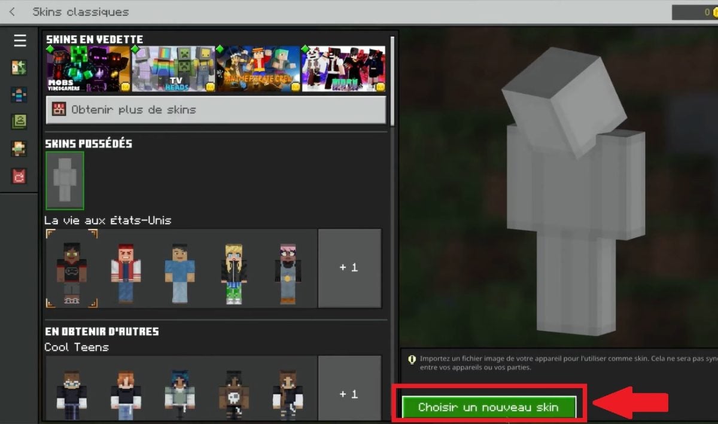Select the blue character body sidebar icon
Viewport: 718px width, 424px height.
19,94
